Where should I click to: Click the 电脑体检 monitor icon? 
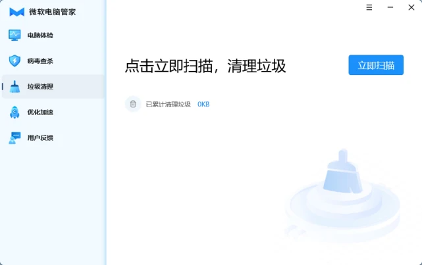tap(14, 36)
